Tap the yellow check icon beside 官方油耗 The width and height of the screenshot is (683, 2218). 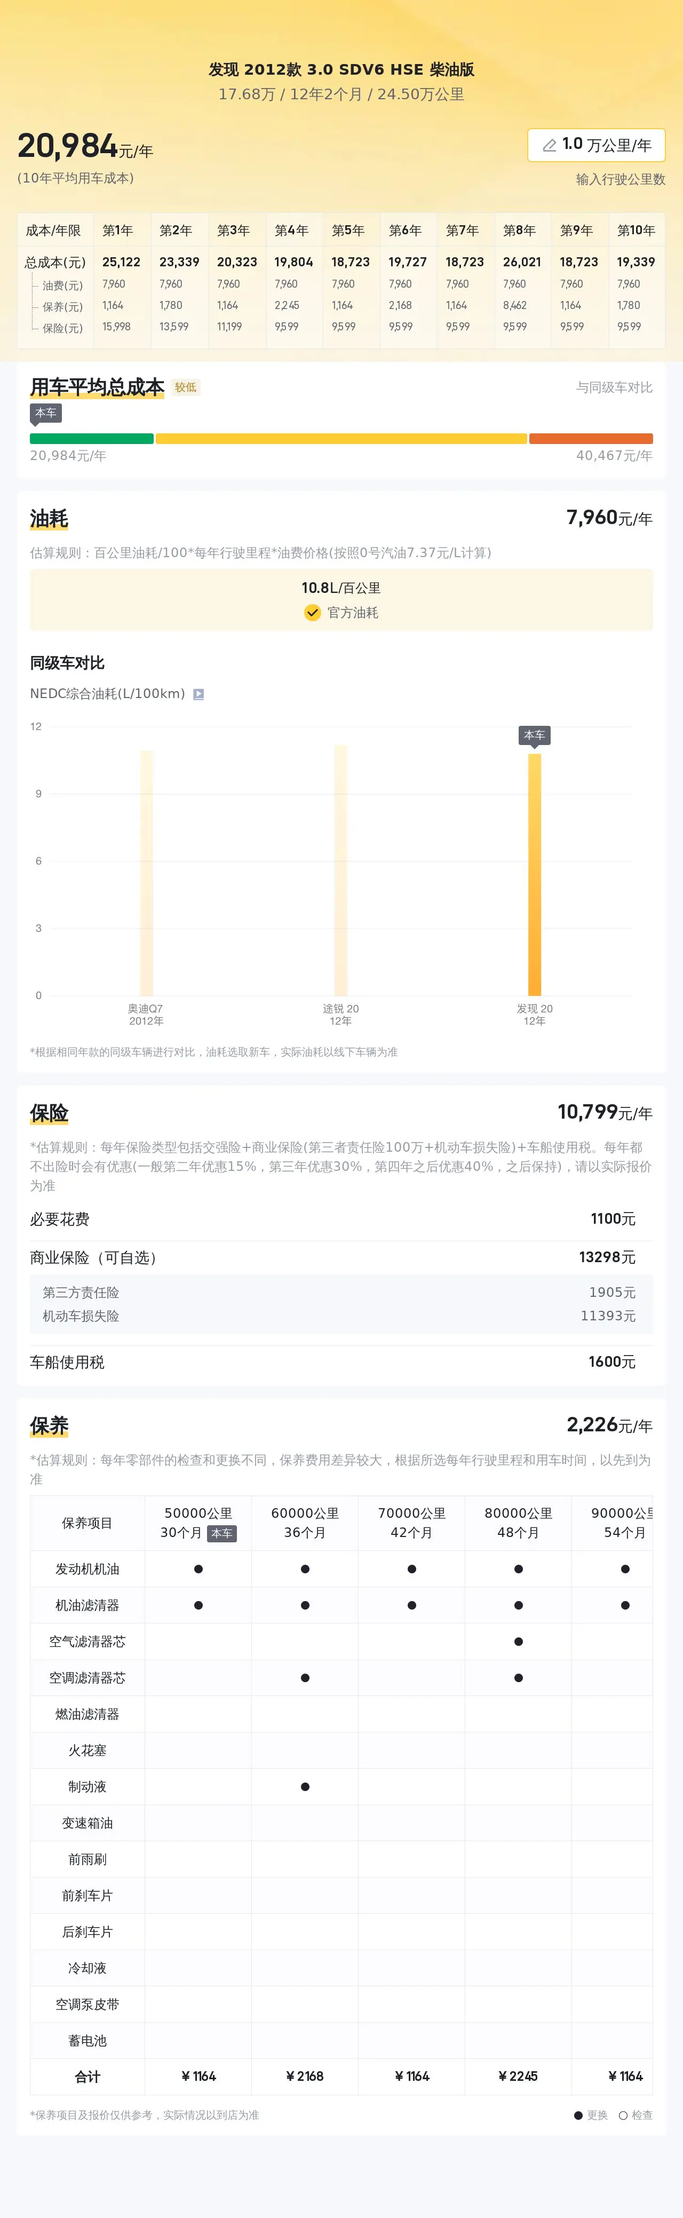(x=313, y=612)
